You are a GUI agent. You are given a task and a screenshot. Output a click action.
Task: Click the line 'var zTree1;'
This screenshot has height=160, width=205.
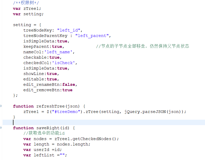click(x=27, y=9)
